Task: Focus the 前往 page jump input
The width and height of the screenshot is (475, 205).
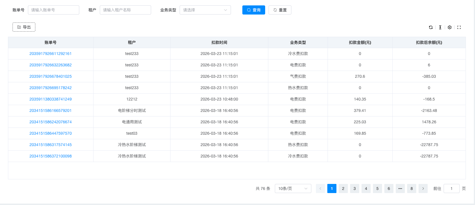Action: tap(452, 188)
